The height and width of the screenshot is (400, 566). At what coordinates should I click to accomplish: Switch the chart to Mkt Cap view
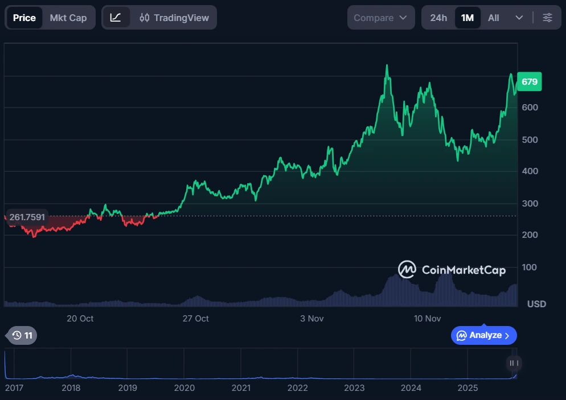[x=68, y=17]
